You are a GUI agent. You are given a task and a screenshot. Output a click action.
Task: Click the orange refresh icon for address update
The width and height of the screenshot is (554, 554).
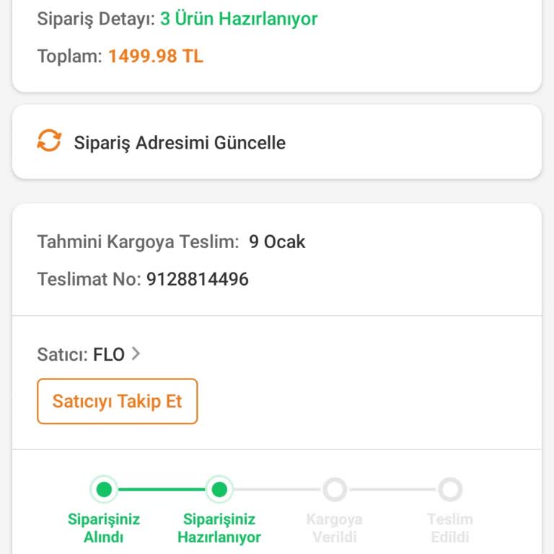(49, 141)
